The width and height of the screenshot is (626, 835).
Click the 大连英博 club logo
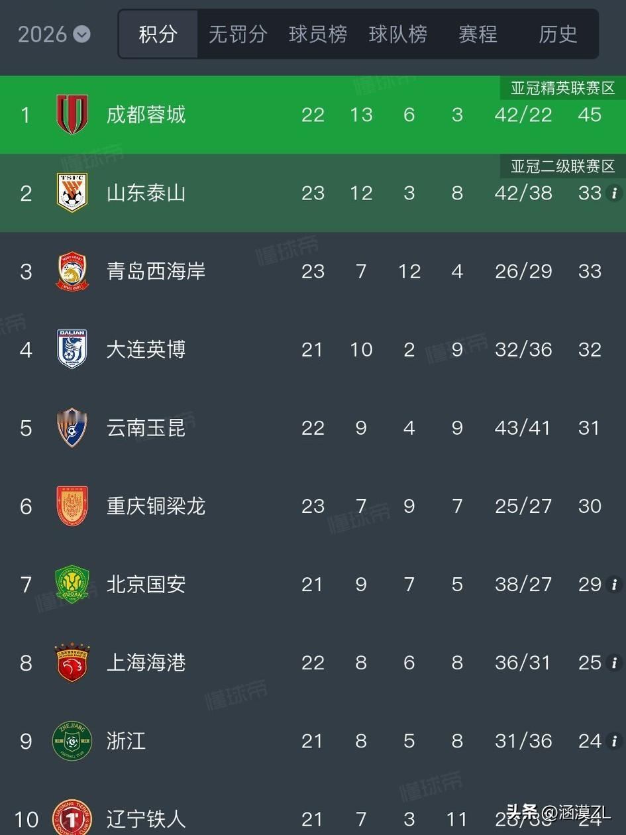pos(72,349)
